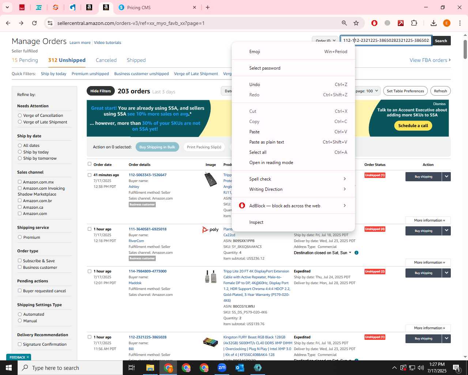Open the AdBlock extension icon in toolbar
The height and width of the screenshot is (375, 468).
[x=374, y=23]
